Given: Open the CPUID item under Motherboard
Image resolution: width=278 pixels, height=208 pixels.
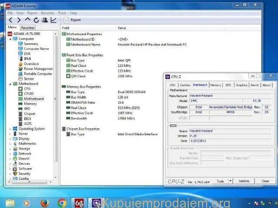Looking at the screenshot, I should click(29, 94).
